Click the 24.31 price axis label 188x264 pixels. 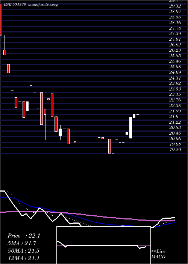click(175, 78)
